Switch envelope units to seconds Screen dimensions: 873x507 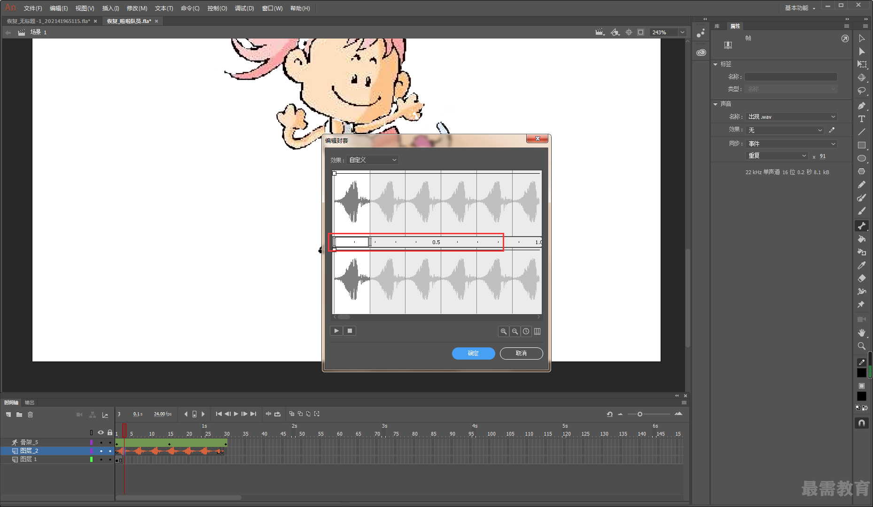tap(526, 331)
